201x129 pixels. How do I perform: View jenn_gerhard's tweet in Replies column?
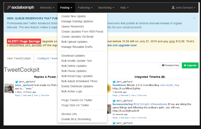point(36,95)
